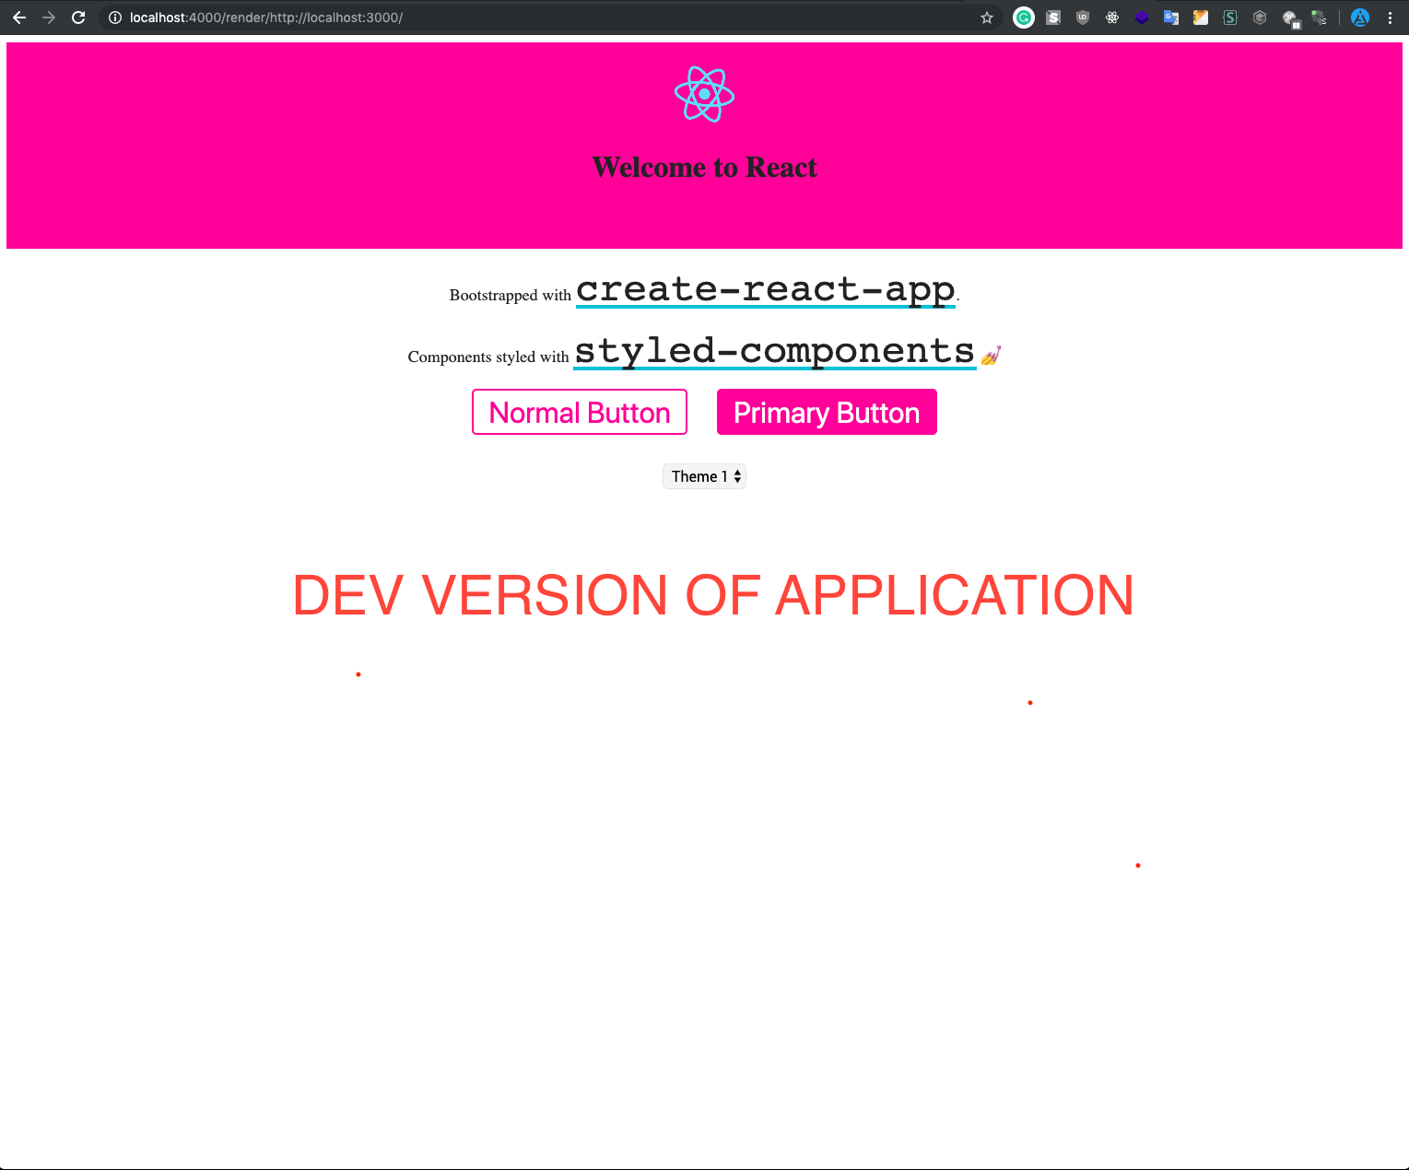The image size is (1409, 1170).
Task: Open the React Developer Tools extension
Action: point(1112,18)
